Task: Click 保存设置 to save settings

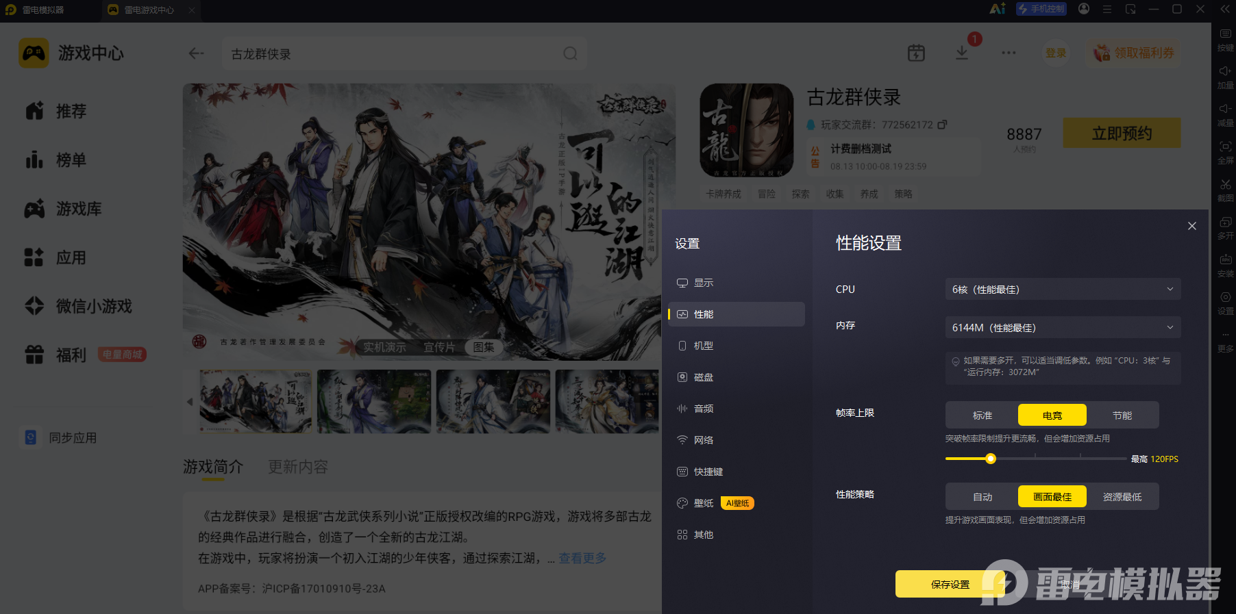Action: click(x=950, y=585)
